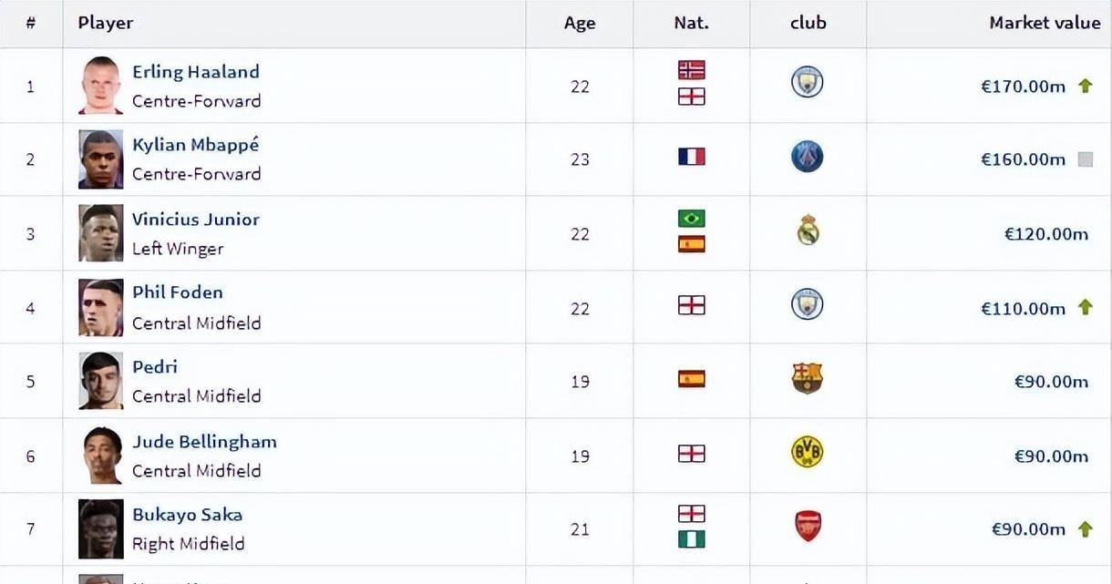This screenshot has width=1112, height=584.
Task: Click Real Madrid club crest
Action: point(808,231)
